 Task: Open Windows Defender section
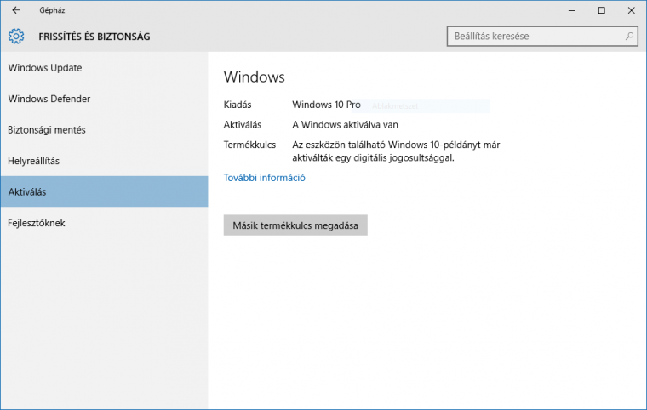[104, 99]
